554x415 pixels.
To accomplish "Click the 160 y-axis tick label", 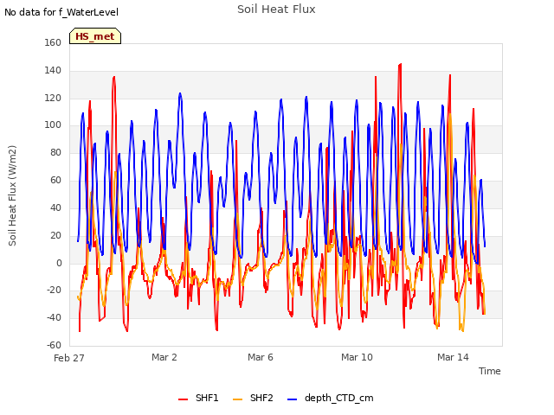I will coord(53,42).
